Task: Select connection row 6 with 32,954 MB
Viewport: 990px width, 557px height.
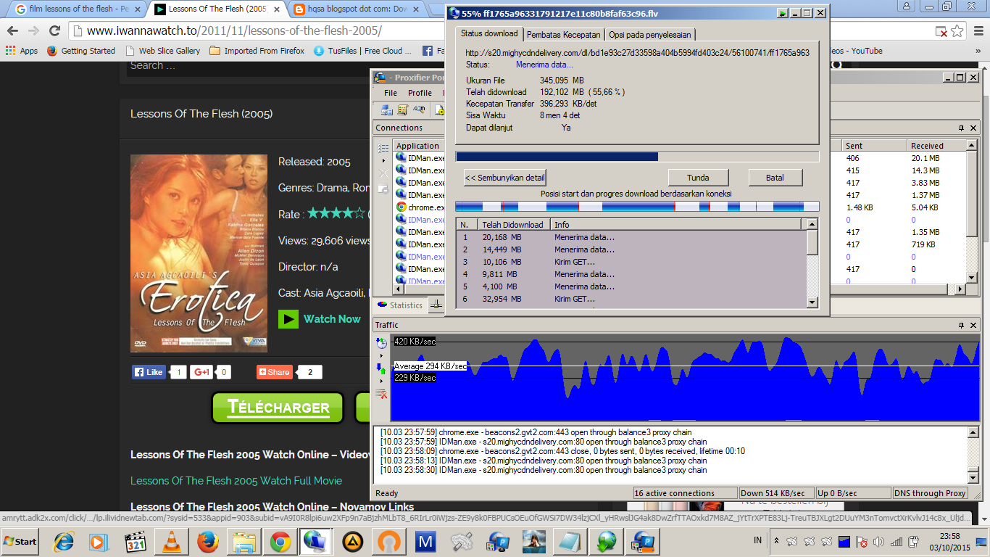Action: click(x=631, y=299)
